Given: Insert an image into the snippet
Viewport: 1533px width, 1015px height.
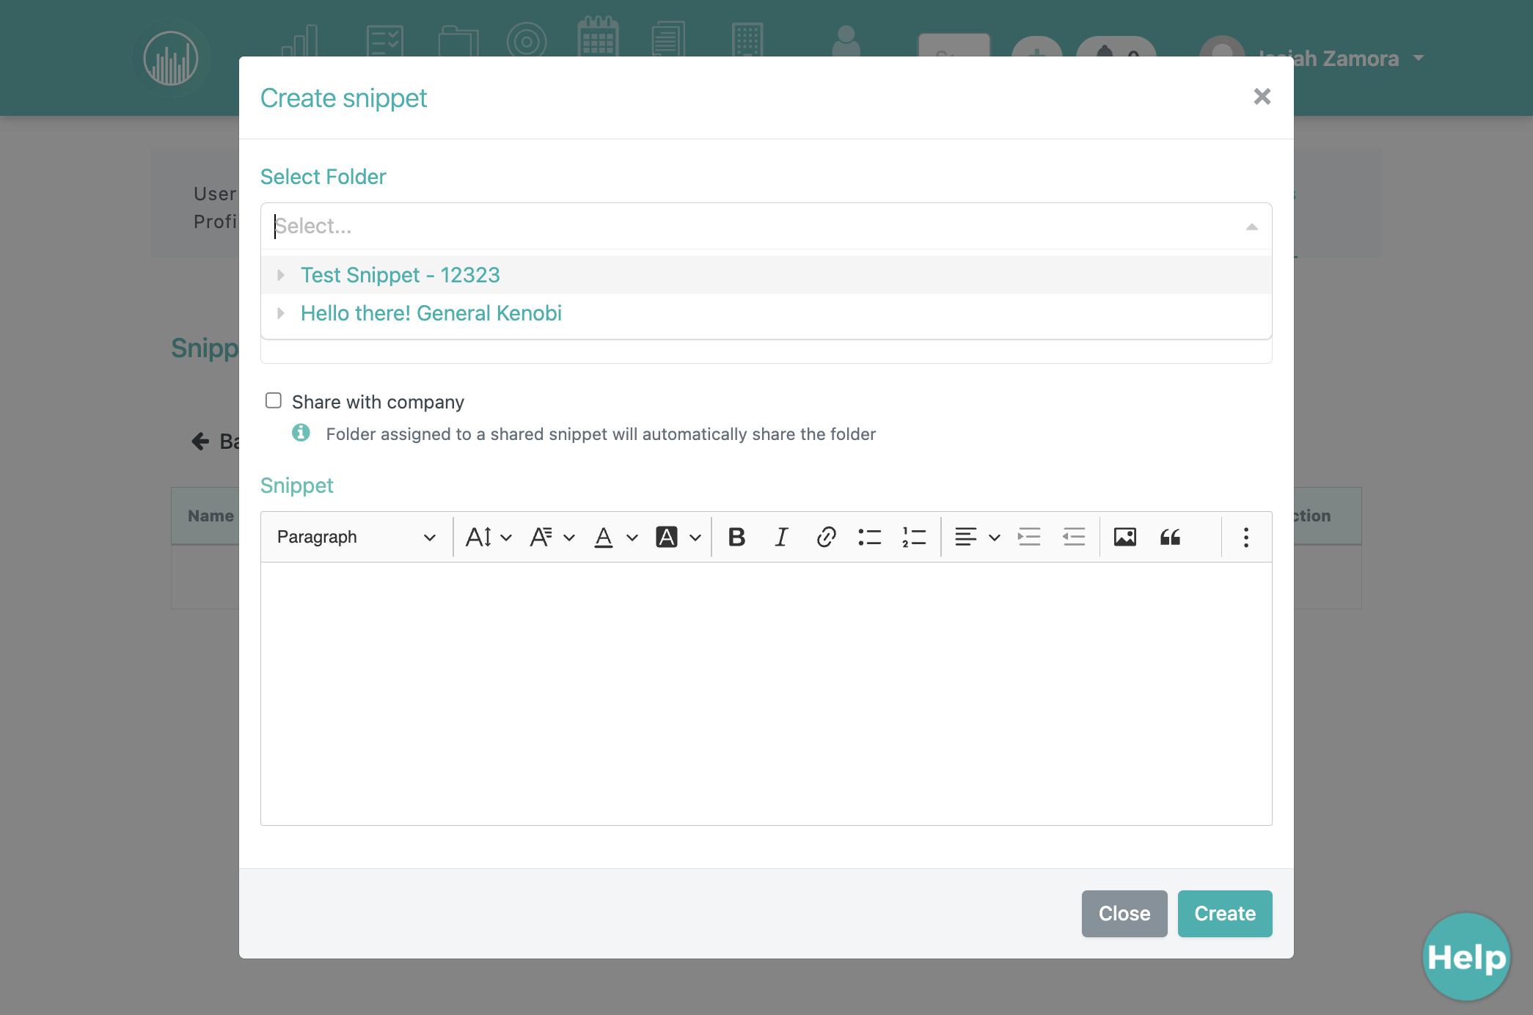Looking at the screenshot, I should [1125, 538].
